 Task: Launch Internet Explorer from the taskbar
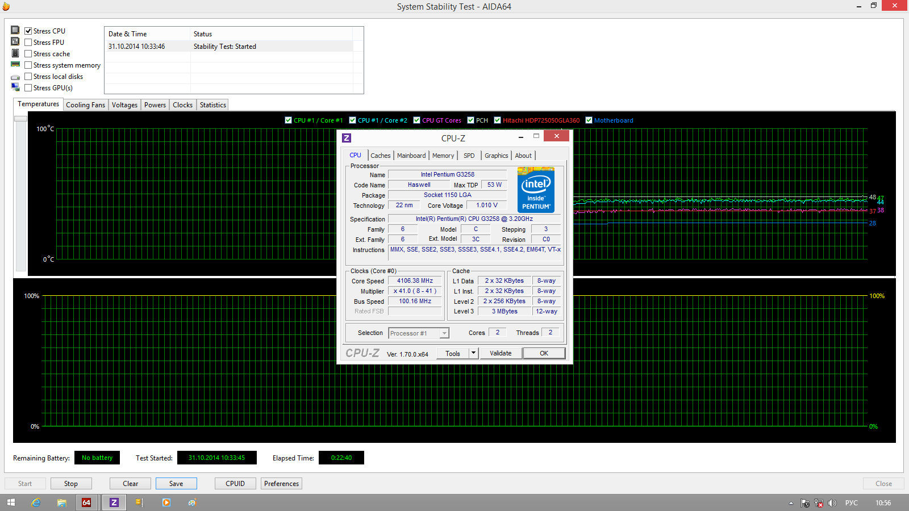(x=36, y=502)
